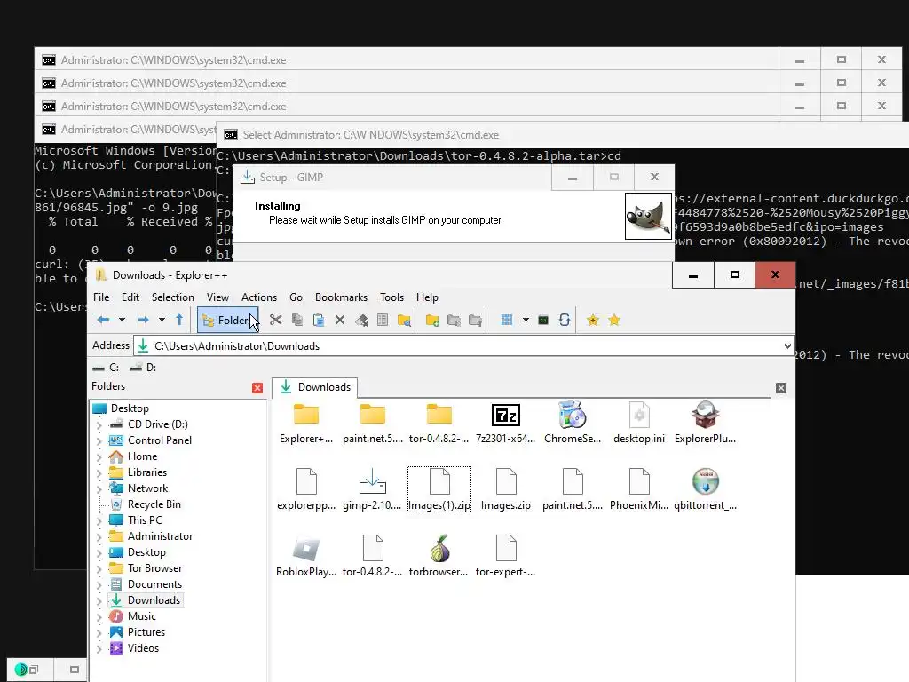Switch to drive C: button
The width and height of the screenshot is (909, 682).
tap(106, 368)
